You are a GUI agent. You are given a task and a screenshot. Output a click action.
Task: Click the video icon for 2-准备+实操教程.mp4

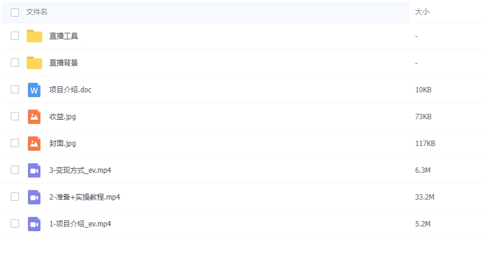click(34, 197)
